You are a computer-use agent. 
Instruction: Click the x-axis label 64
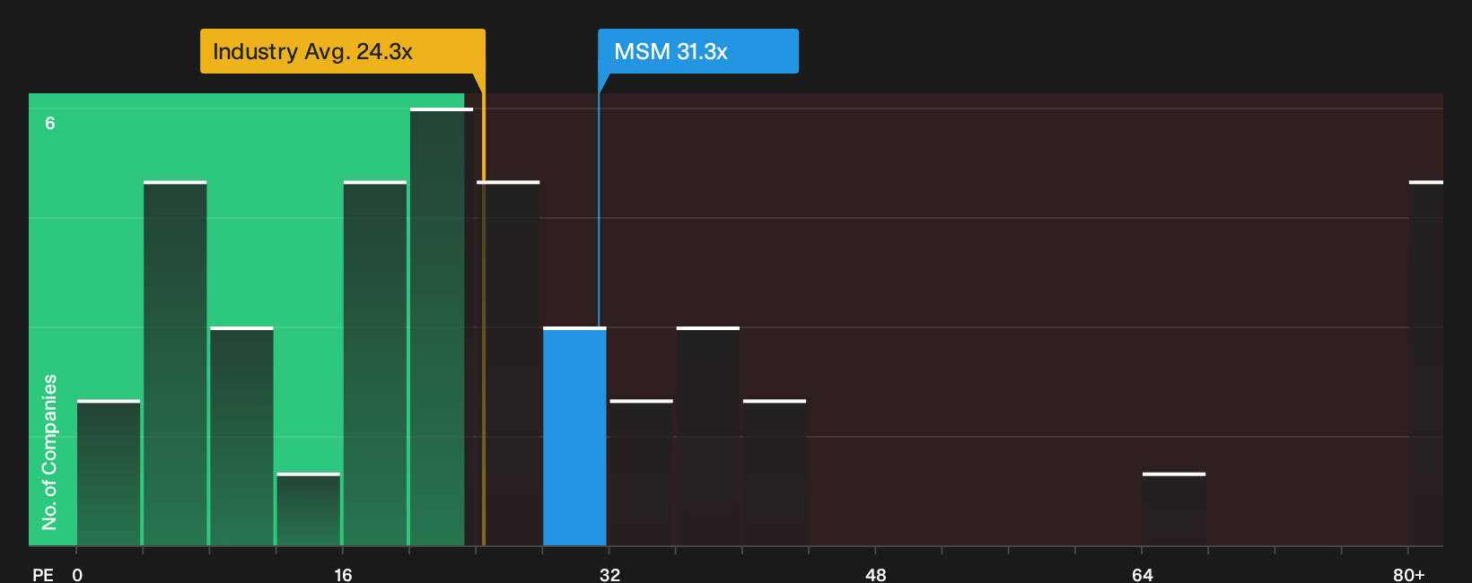coord(1143,574)
